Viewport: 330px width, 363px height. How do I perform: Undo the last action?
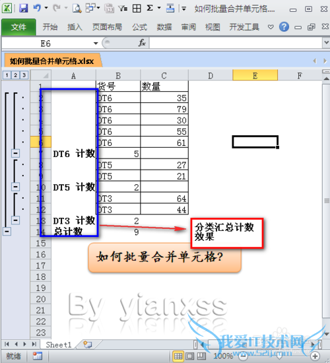(x=37, y=8)
